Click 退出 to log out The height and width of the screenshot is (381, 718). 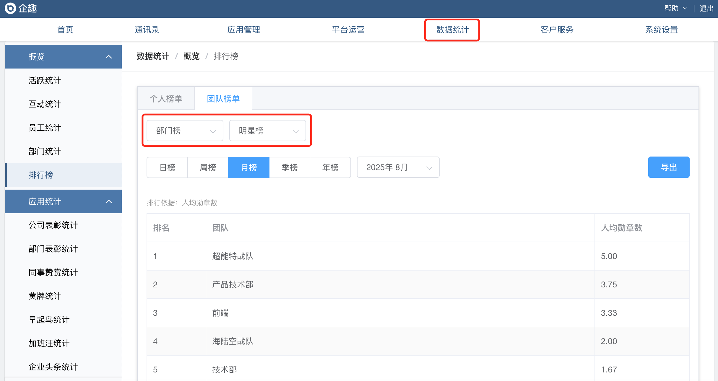coord(706,9)
